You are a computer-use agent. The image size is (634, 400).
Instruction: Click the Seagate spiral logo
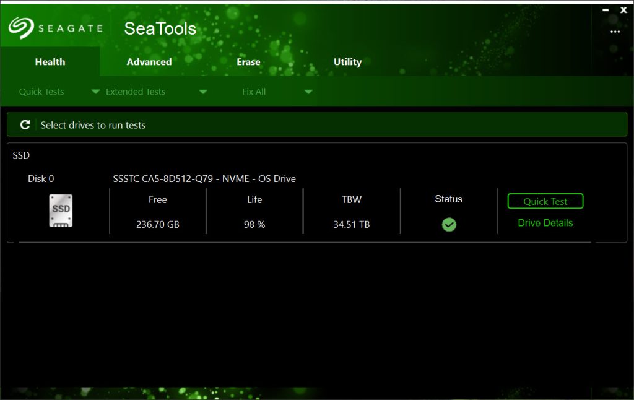(21, 28)
